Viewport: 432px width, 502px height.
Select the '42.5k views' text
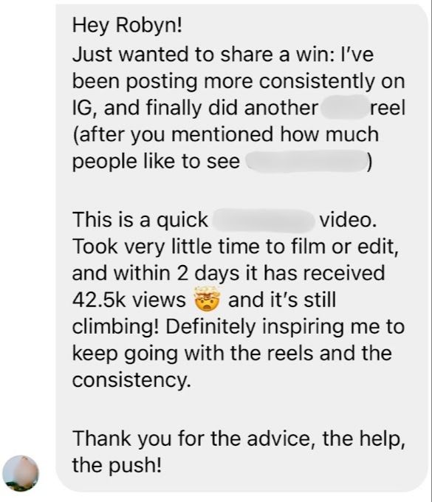point(128,300)
